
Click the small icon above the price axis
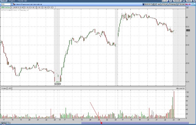(x=187, y=8)
